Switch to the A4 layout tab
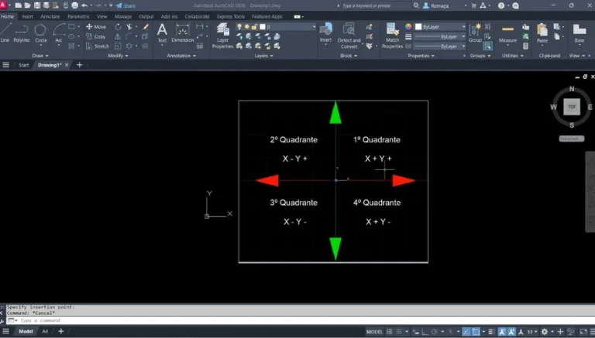595x338 pixels. [45, 332]
